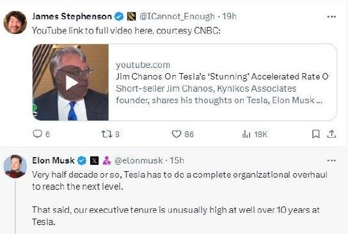The image size is (352, 234).
Task: View analytics showing 18K views
Action: tap(246, 135)
